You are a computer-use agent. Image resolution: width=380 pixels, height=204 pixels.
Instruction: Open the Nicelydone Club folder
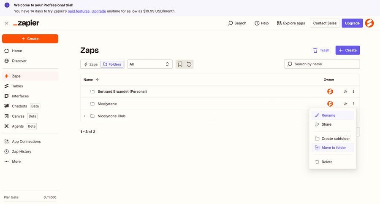coord(111,116)
